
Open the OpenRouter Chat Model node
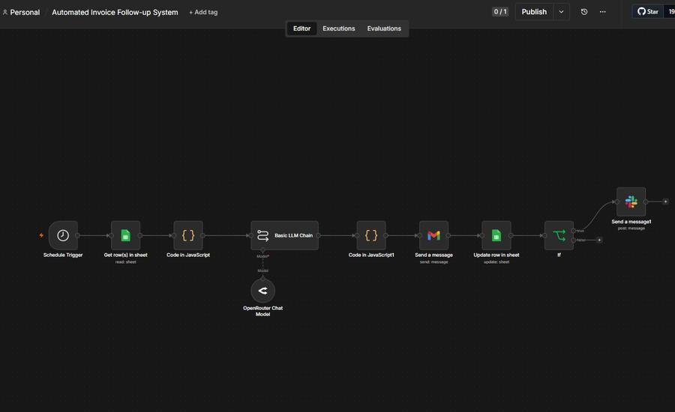coord(262,291)
